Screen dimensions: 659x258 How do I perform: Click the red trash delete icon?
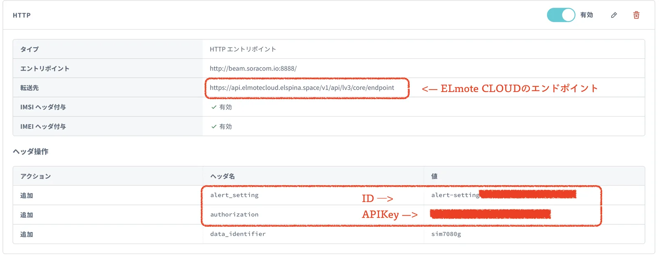tap(636, 15)
